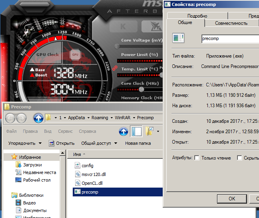The width and height of the screenshot is (259, 218).
Task: Click the Explorer Forward arrow button
Action: coord(22,118)
